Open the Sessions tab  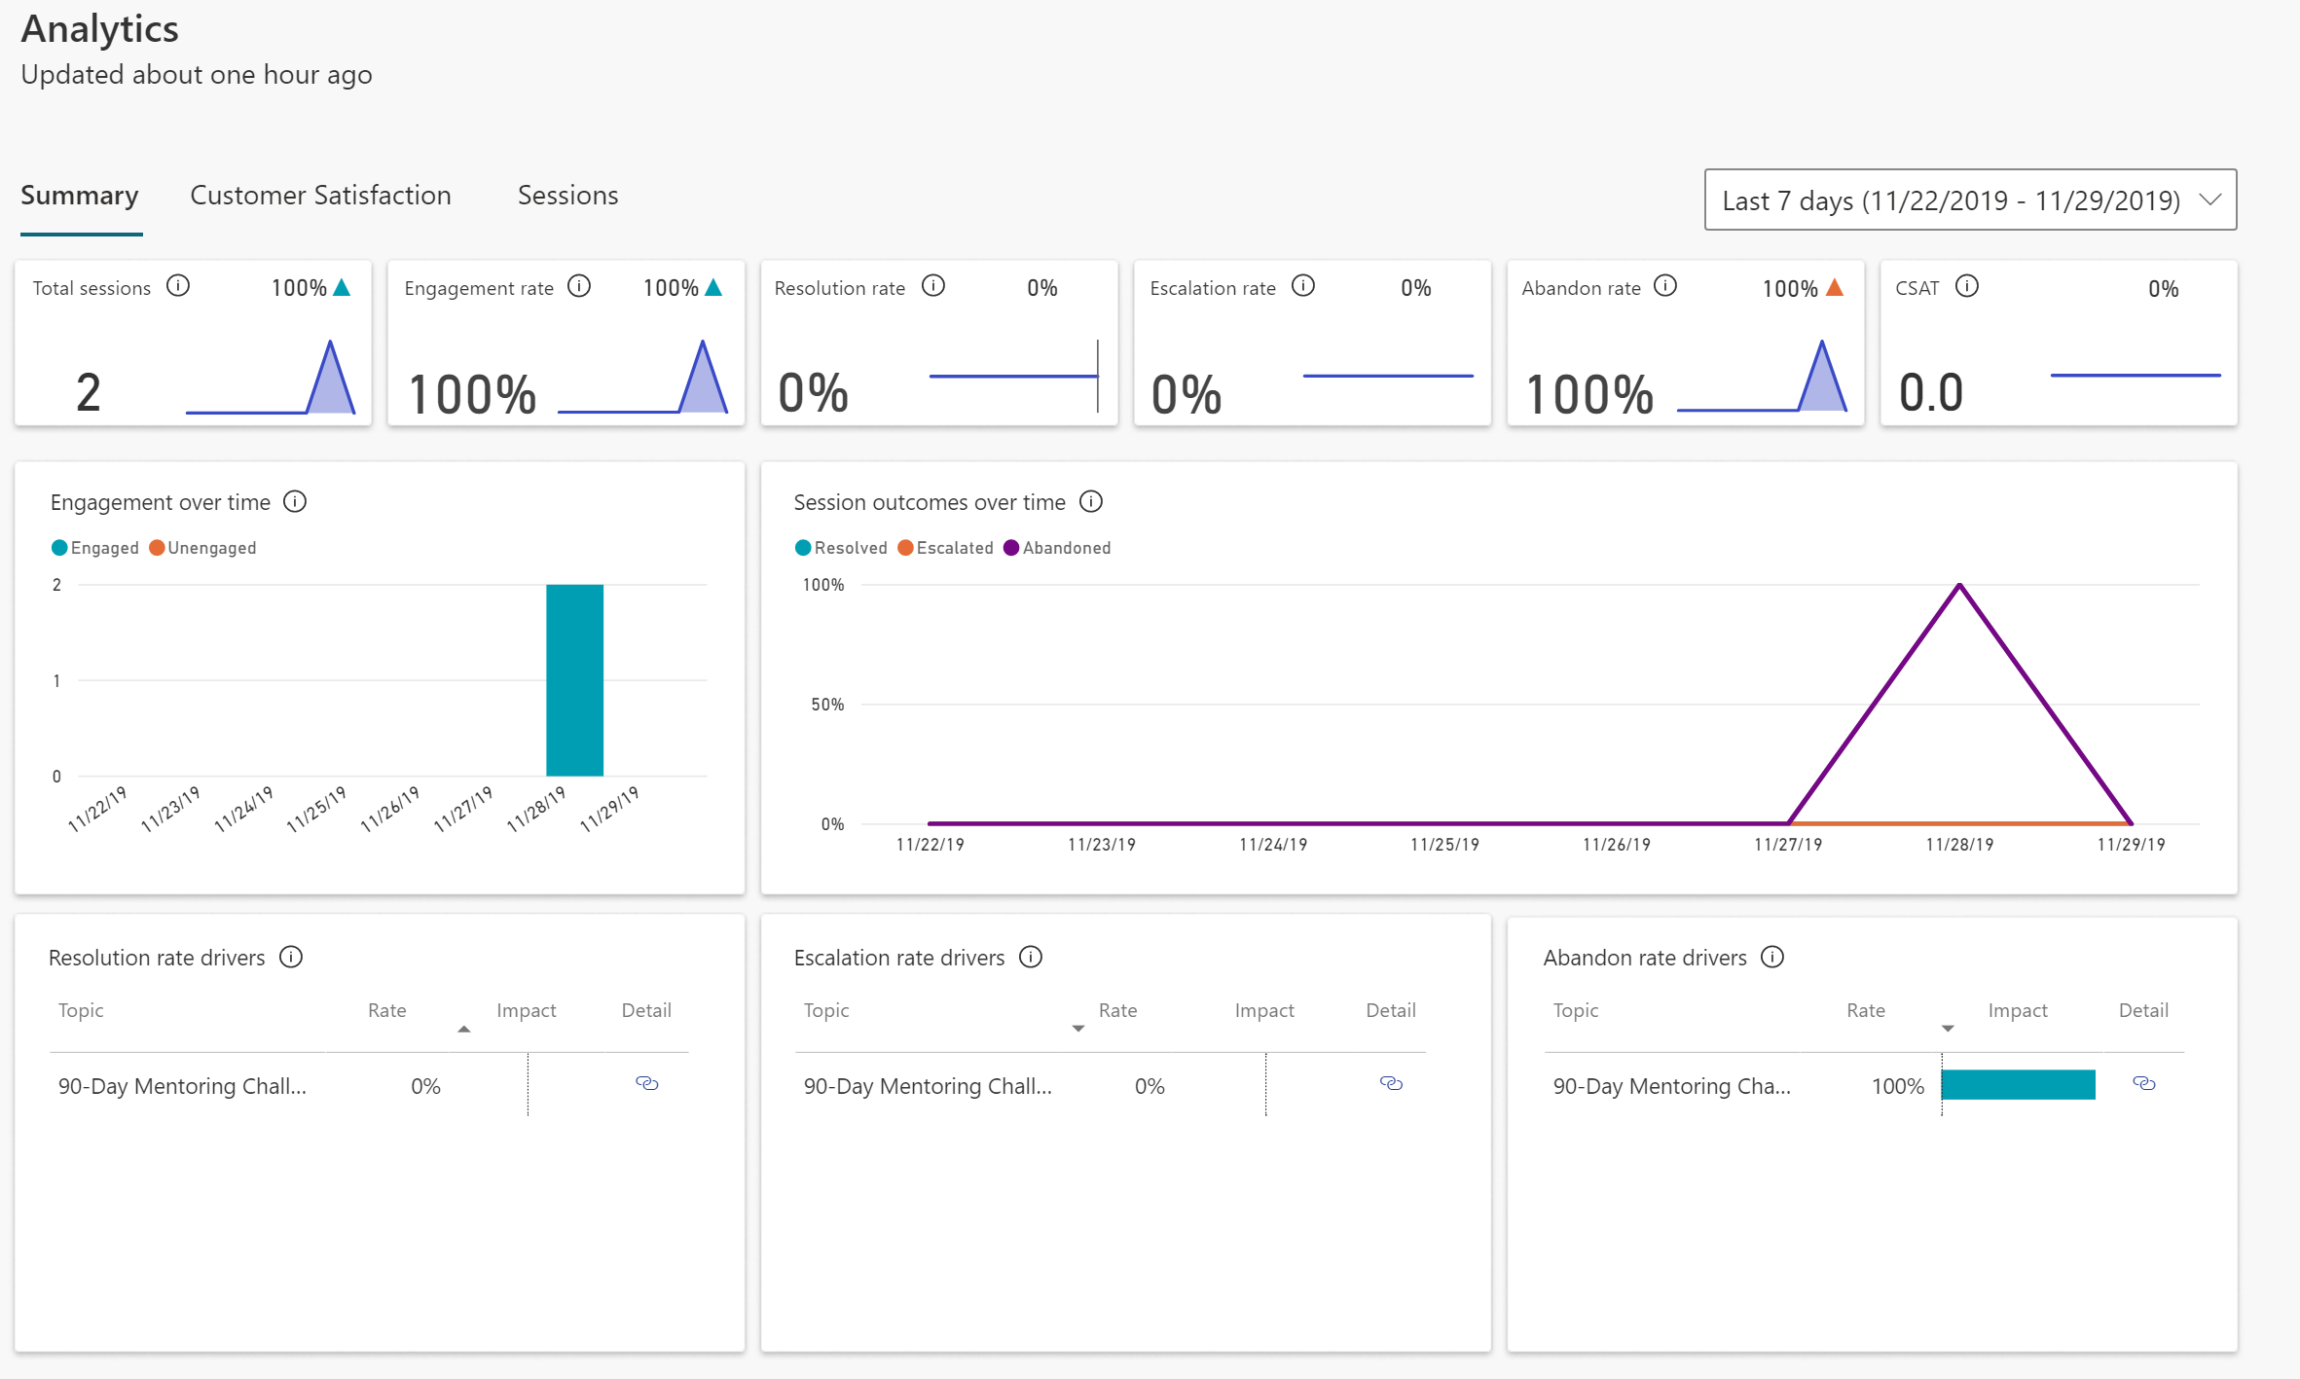click(x=567, y=196)
